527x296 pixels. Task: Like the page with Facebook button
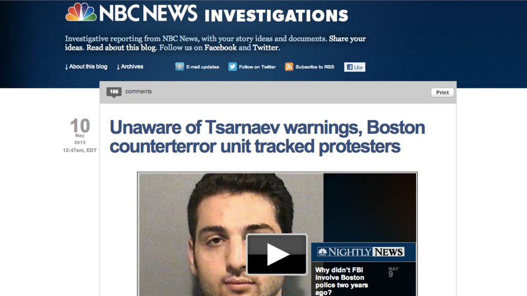(x=355, y=67)
